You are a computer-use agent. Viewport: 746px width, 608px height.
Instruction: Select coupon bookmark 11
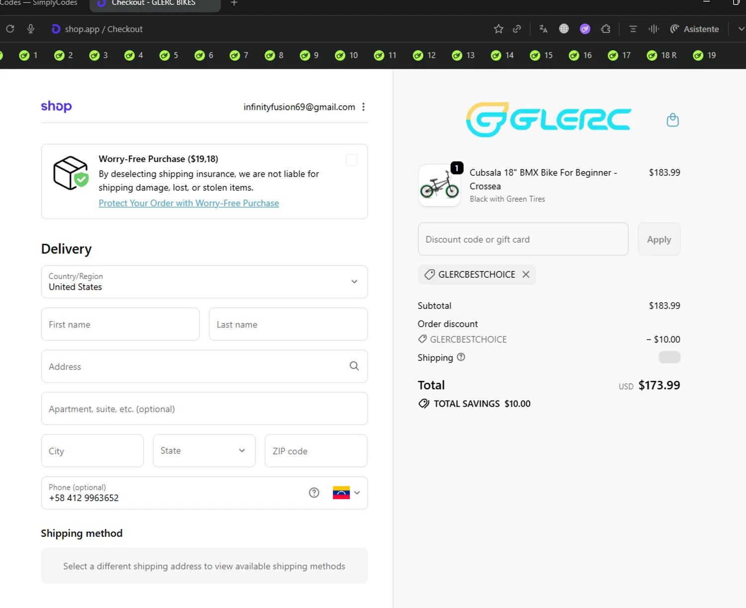pos(385,55)
